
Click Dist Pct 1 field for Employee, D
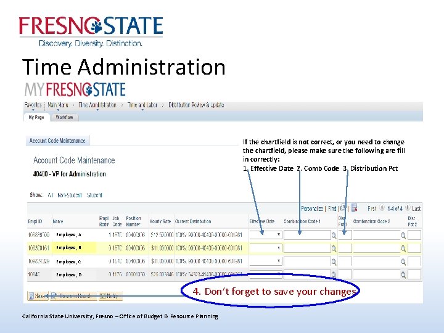point(345,274)
